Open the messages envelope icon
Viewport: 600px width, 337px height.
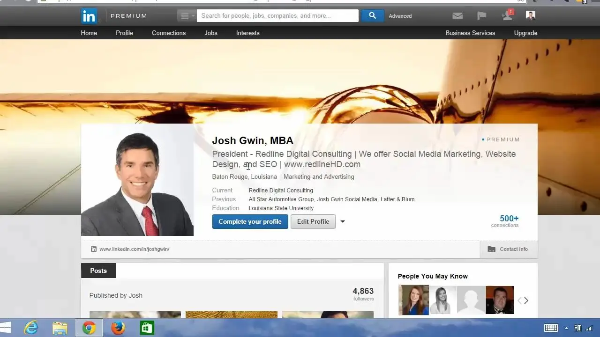pyautogui.click(x=457, y=16)
